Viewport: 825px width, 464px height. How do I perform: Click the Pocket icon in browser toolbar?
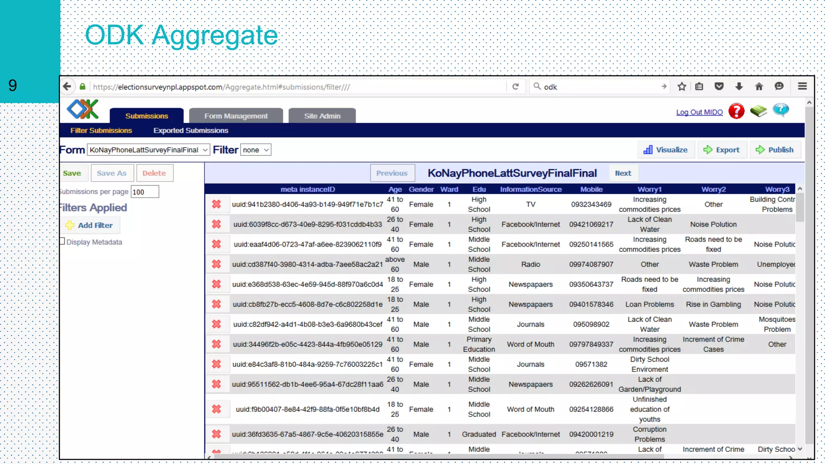pyautogui.click(x=719, y=87)
